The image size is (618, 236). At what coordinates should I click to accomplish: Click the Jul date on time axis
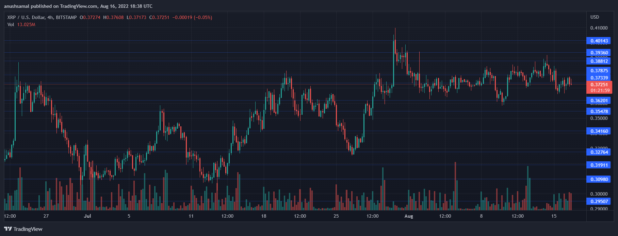88,216
